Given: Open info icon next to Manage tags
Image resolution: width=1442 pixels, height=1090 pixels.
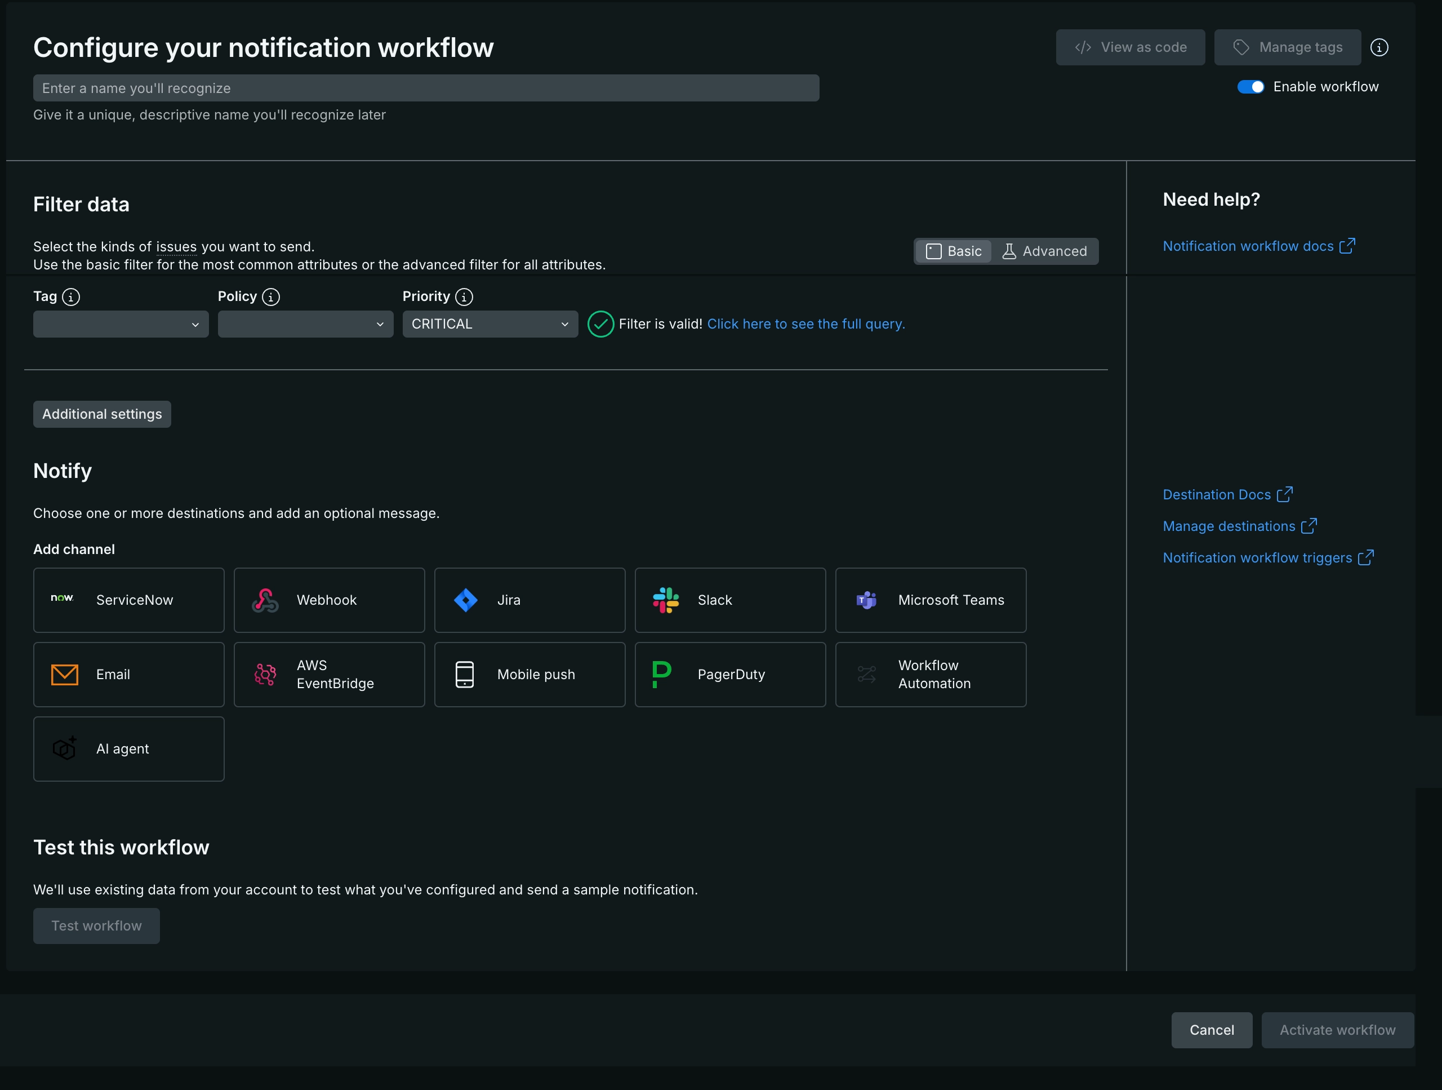Looking at the screenshot, I should (1379, 47).
